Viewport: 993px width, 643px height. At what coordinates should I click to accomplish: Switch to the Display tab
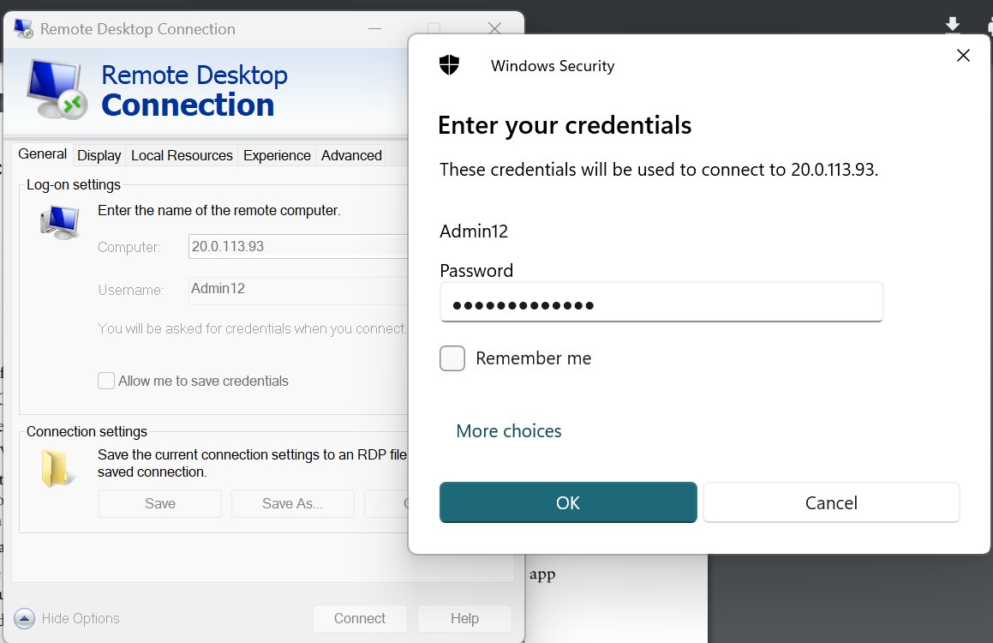click(x=99, y=155)
